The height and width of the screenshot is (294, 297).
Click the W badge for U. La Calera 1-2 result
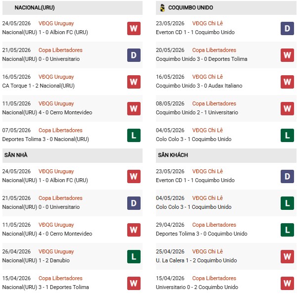coord(287,256)
